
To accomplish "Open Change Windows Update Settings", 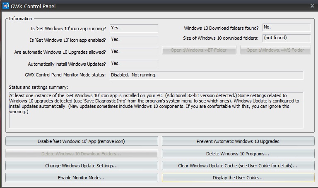I will click(81, 166).
